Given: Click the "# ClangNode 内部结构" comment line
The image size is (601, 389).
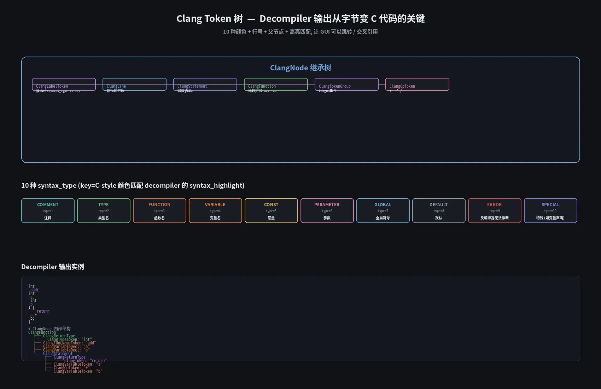Looking at the screenshot, I should 49,329.
